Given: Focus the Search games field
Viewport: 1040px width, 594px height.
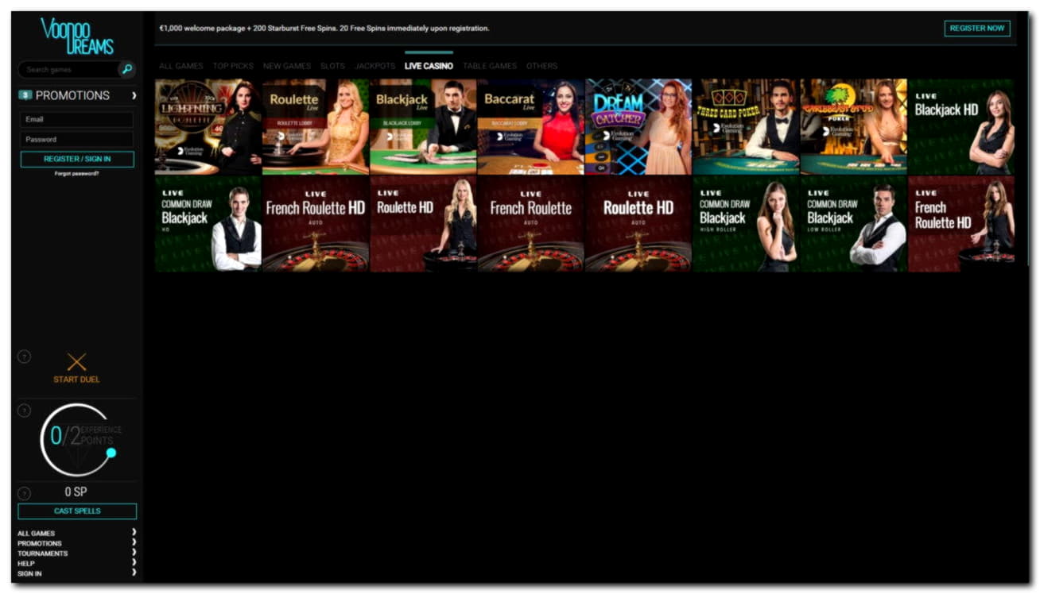Looking at the screenshot, I should (68, 70).
